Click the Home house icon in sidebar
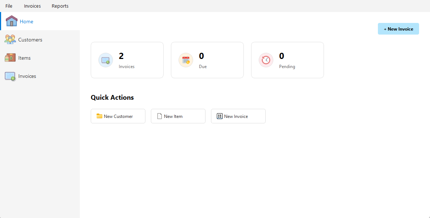Screen dimensions: 430x218 click(11, 21)
